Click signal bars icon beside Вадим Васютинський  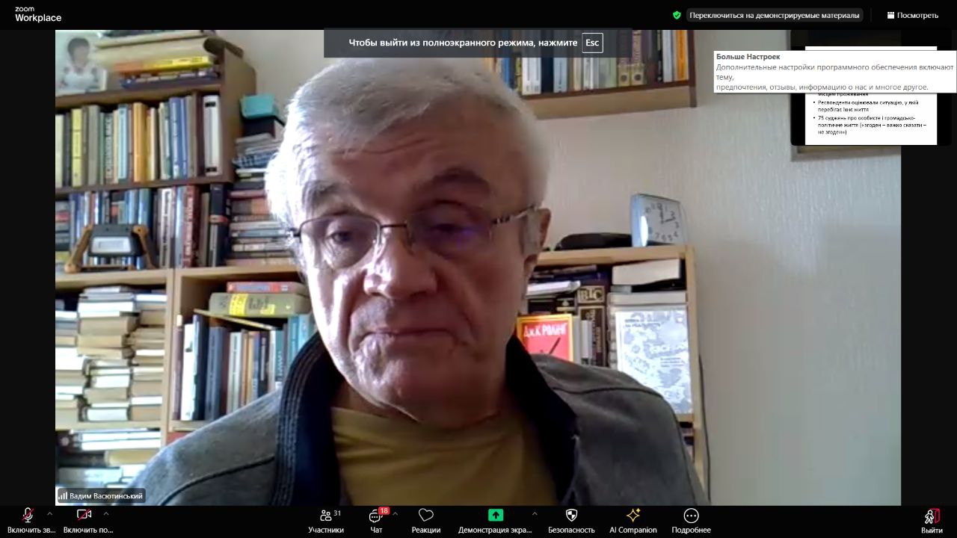(63, 495)
